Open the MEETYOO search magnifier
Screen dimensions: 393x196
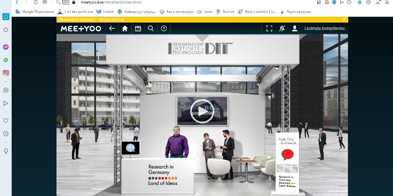click(x=151, y=28)
